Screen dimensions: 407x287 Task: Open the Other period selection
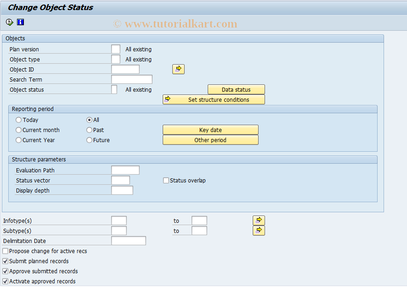(x=210, y=140)
